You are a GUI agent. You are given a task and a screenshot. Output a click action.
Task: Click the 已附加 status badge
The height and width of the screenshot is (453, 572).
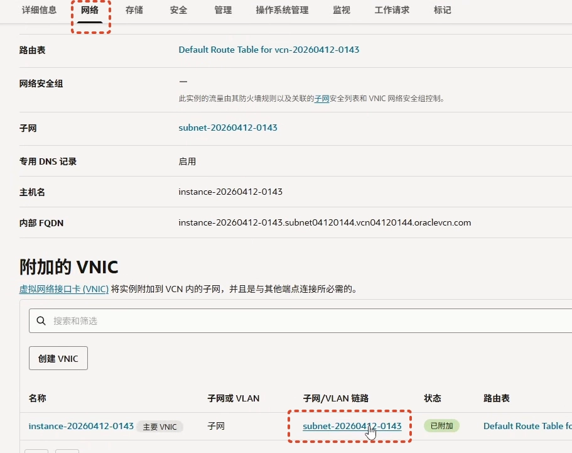pos(441,426)
